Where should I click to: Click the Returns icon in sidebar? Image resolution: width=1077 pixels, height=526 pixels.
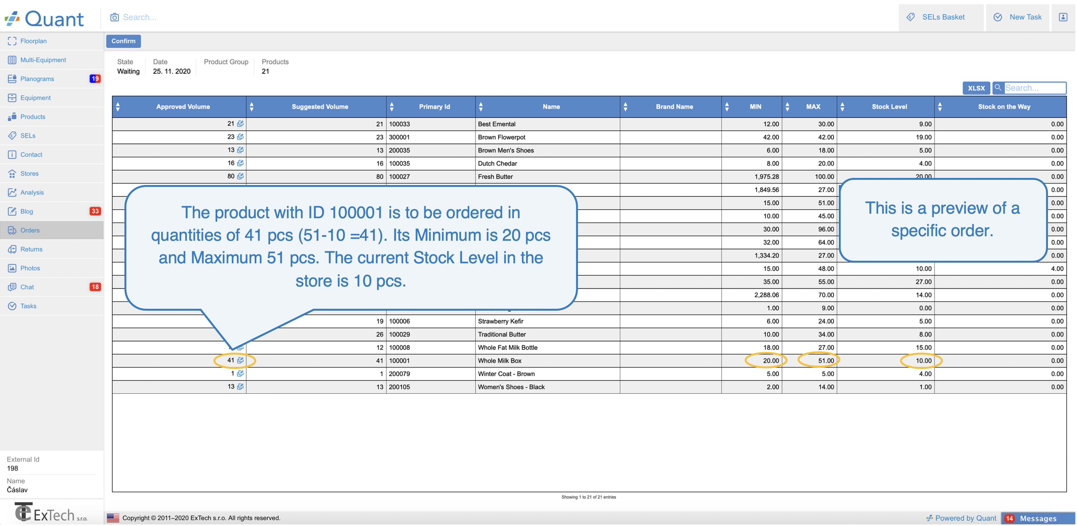(x=12, y=249)
